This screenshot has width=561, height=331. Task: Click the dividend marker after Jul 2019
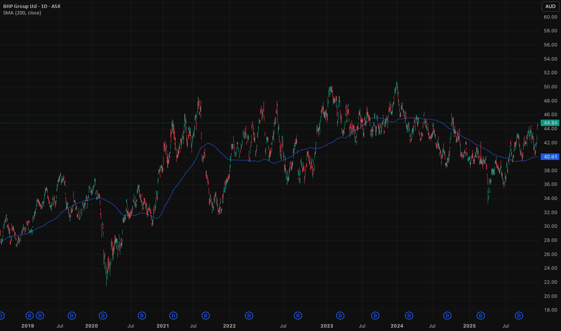pos(72,315)
